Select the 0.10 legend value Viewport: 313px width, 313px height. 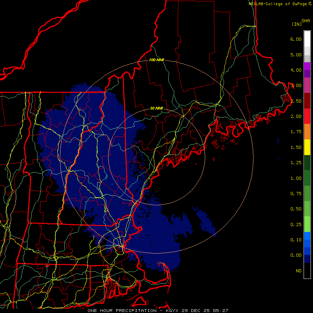point(296,240)
